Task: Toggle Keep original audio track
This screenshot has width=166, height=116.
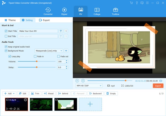Action: 6,47
